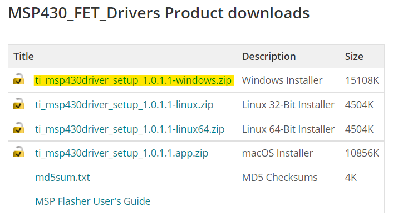393x222 pixels.
Task: Click the MSP430_FET_Drivers Product downloads heading
Action: 159,13
